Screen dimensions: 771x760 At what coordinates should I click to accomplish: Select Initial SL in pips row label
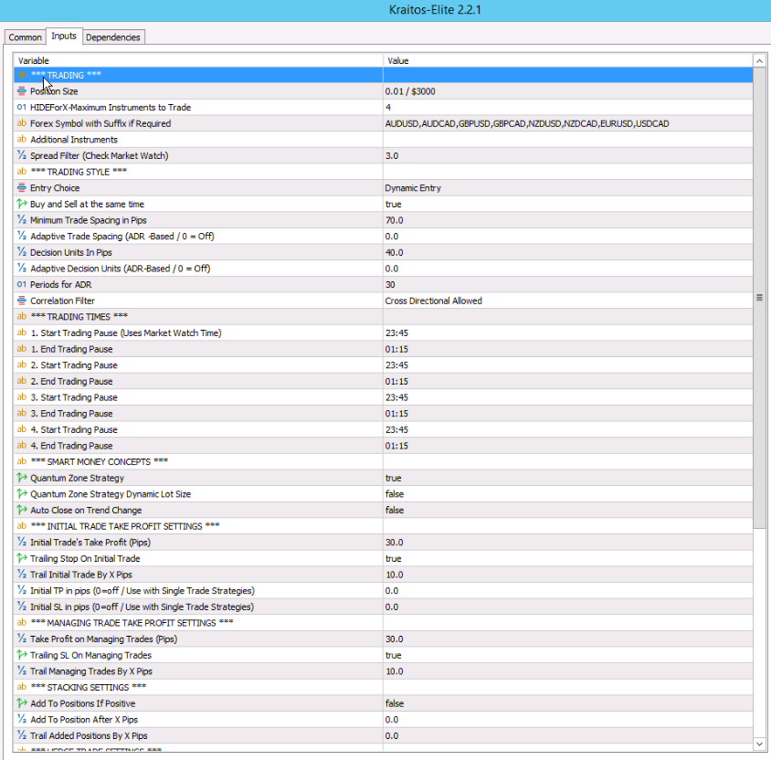143,607
